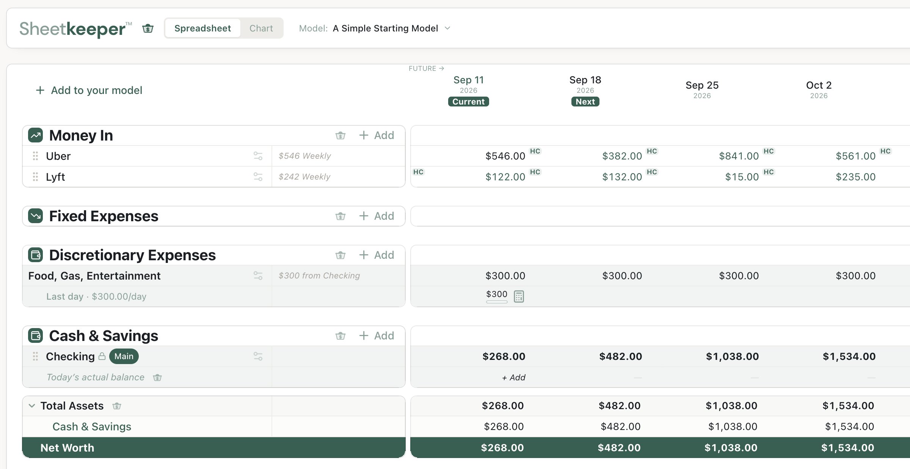This screenshot has height=469, width=910.
Task: Click Last day $300.00/day row
Action: tap(96, 297)
